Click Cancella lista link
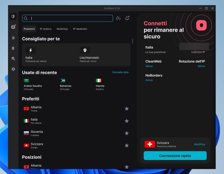The image size is (224, 174). coord(120,72)
